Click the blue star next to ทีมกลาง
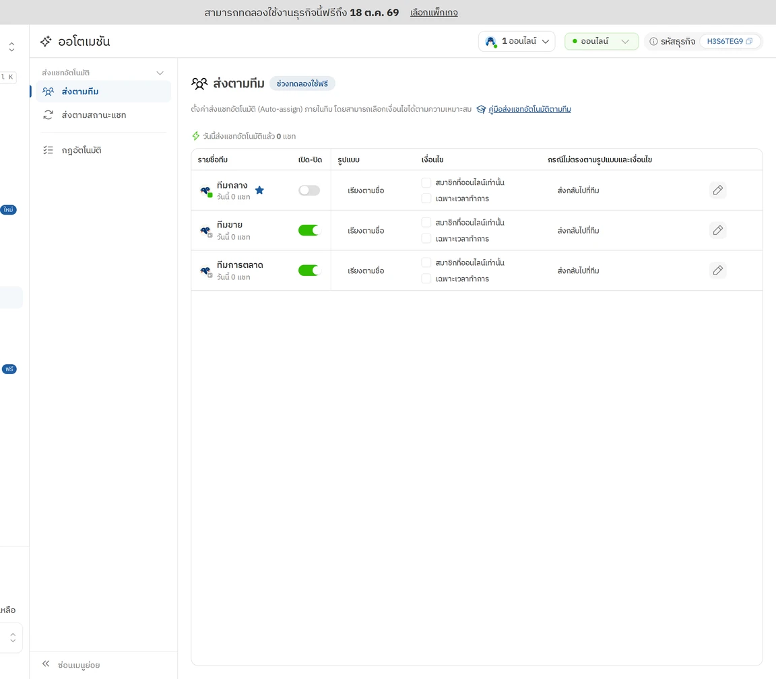The height and width of the screenshot is (679, 776). coord(259,190)
